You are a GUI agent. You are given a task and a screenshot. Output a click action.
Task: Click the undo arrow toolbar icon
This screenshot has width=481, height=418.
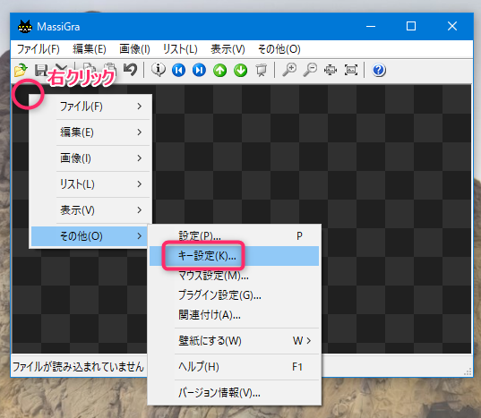pos(131,70)
